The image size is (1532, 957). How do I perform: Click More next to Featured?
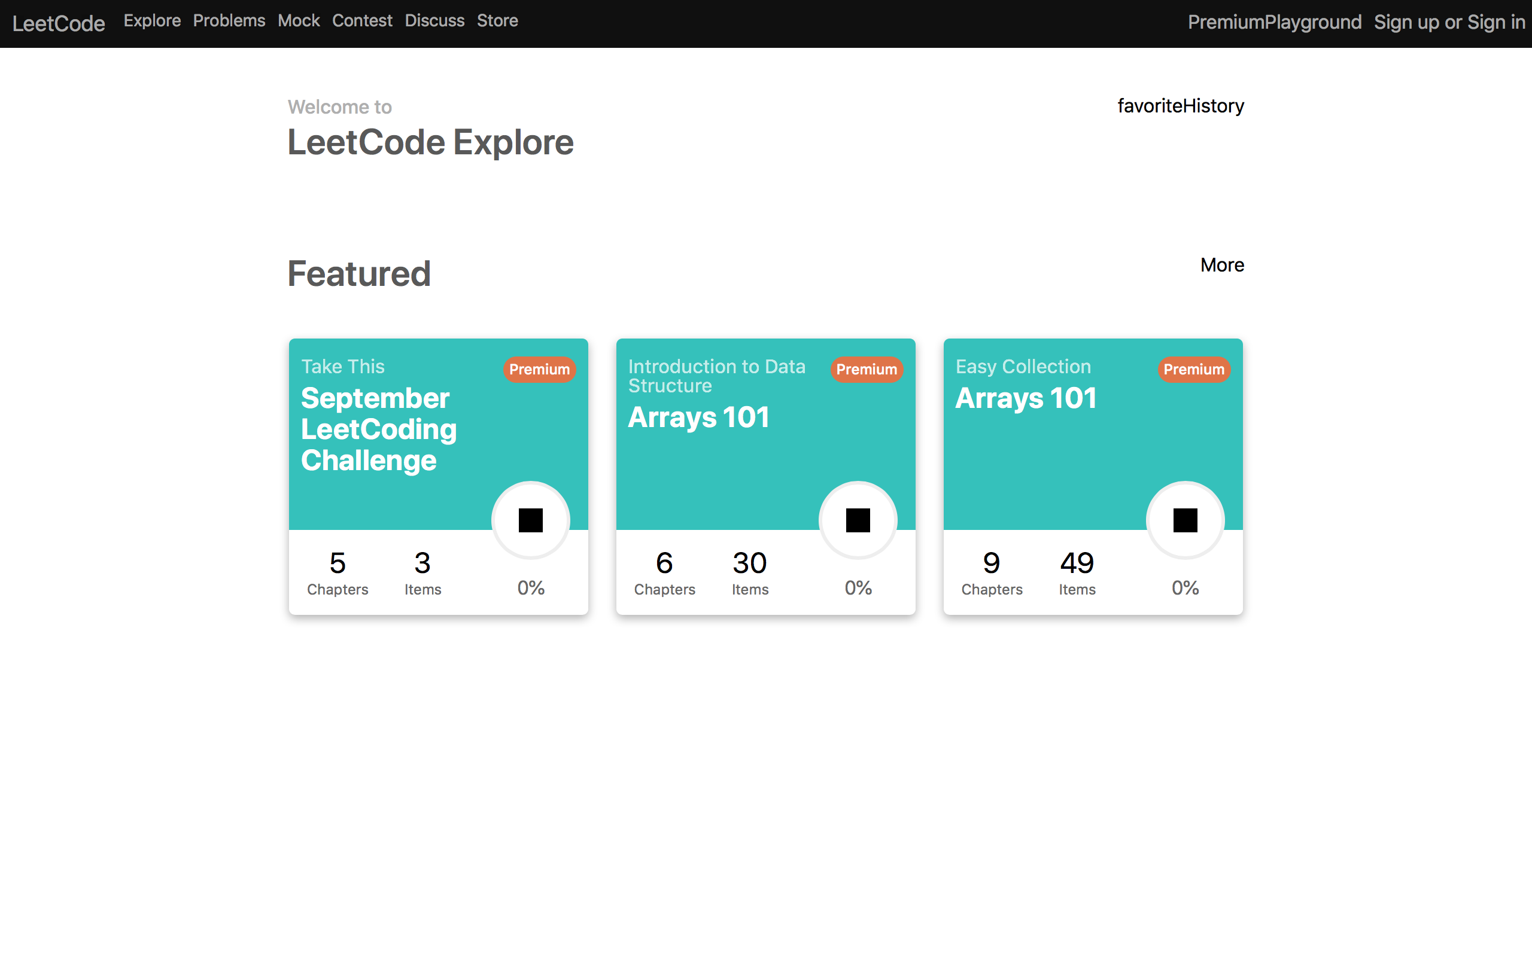[x=1222, y=264]
